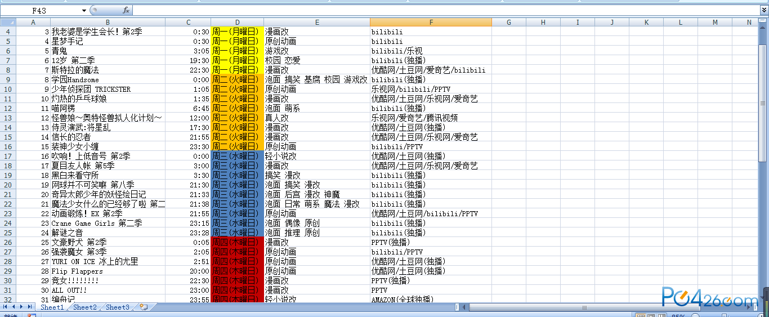The height and width of the screenshot is (317, 769).
Task: Click cell 'ALL OUT!!'
Action: click(108, 291)
